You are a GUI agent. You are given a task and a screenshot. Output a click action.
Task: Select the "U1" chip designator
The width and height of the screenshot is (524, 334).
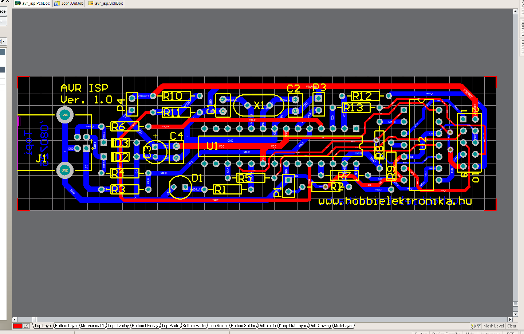(212, 146)
